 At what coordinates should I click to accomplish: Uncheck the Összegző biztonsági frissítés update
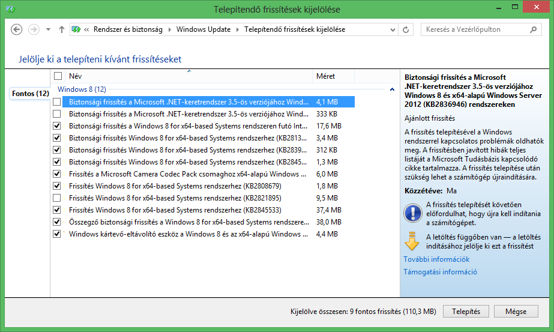(x=57, y=222)
